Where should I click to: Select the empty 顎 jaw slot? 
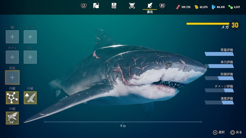12,37
